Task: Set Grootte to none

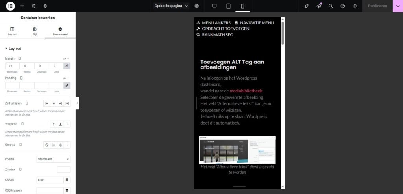Action: 47,145
